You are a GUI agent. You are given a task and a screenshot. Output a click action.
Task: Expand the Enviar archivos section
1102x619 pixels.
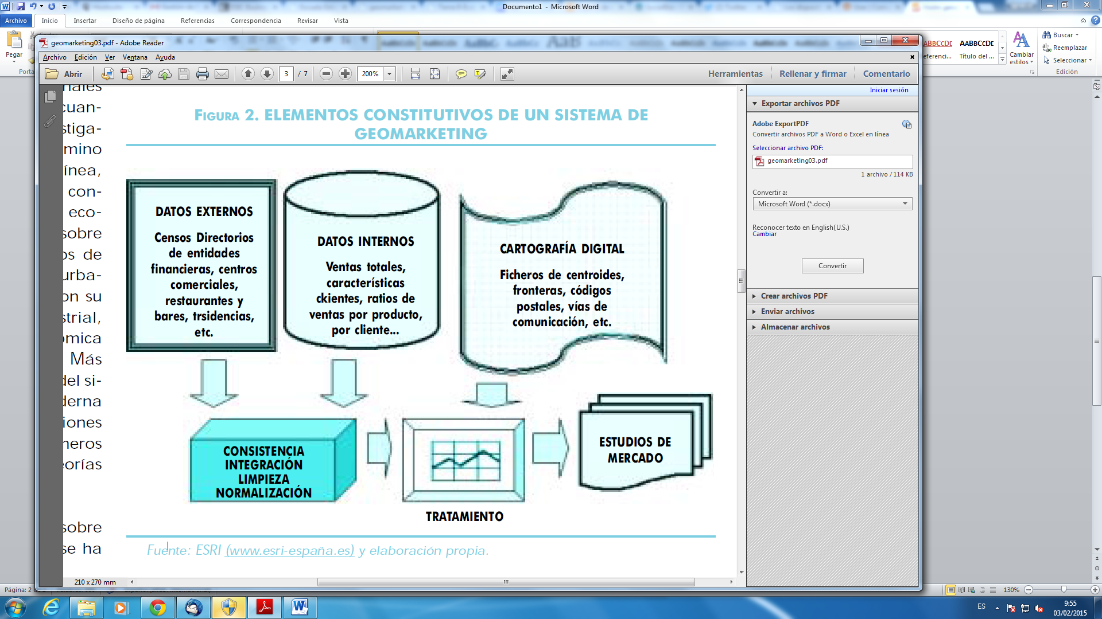[x=832, y=312]
